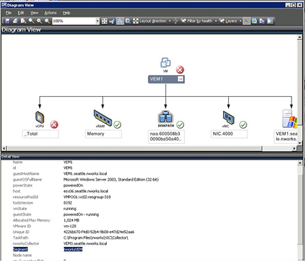Screen dimensions: 305x261
Task: Click the Layers toolbar icon
Action: point(222,21)
